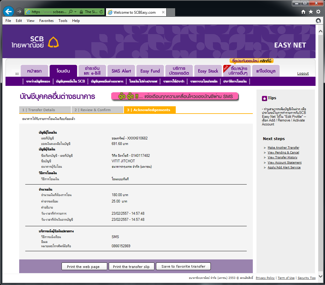
Task: Click the search magnifier icon in address bar
Action: tap(70, 12)
